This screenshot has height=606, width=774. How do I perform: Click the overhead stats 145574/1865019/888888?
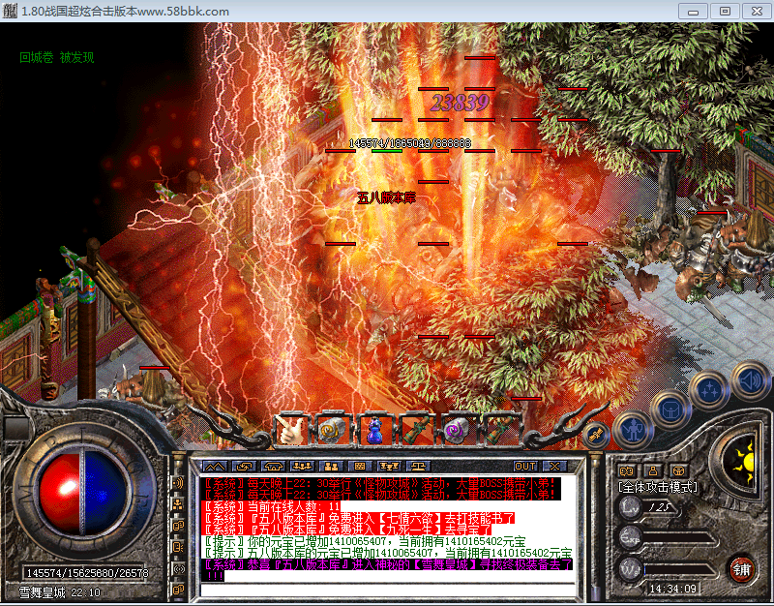(409, 143)
